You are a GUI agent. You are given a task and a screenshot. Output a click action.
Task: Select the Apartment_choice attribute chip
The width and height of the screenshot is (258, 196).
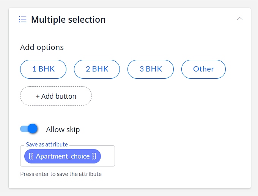pos(63,156)
